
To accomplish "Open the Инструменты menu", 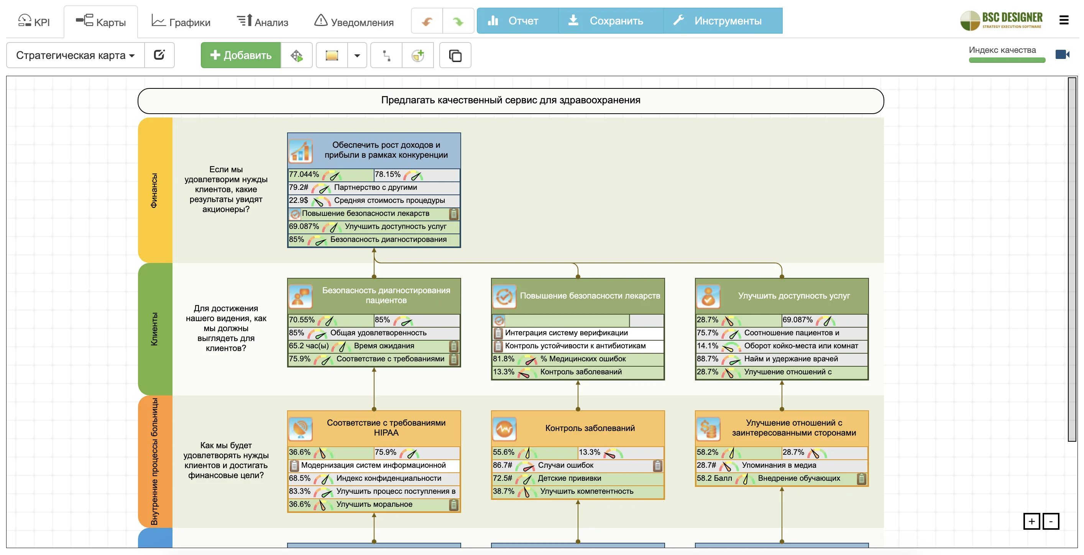I will (x=723, y=21).
